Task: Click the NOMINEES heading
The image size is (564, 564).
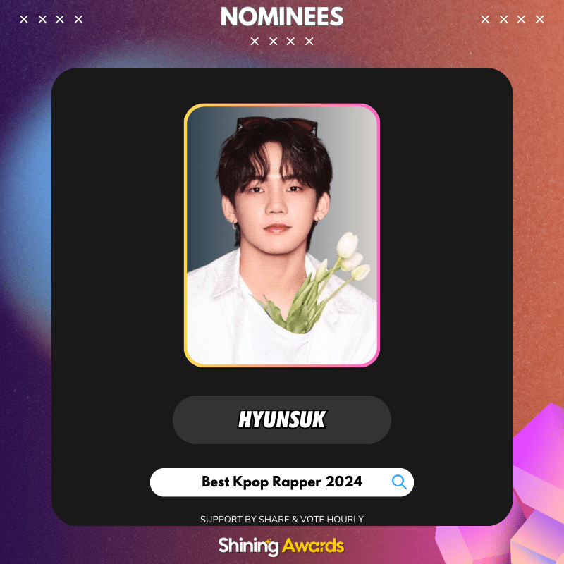Action: (x=281, y=16)
